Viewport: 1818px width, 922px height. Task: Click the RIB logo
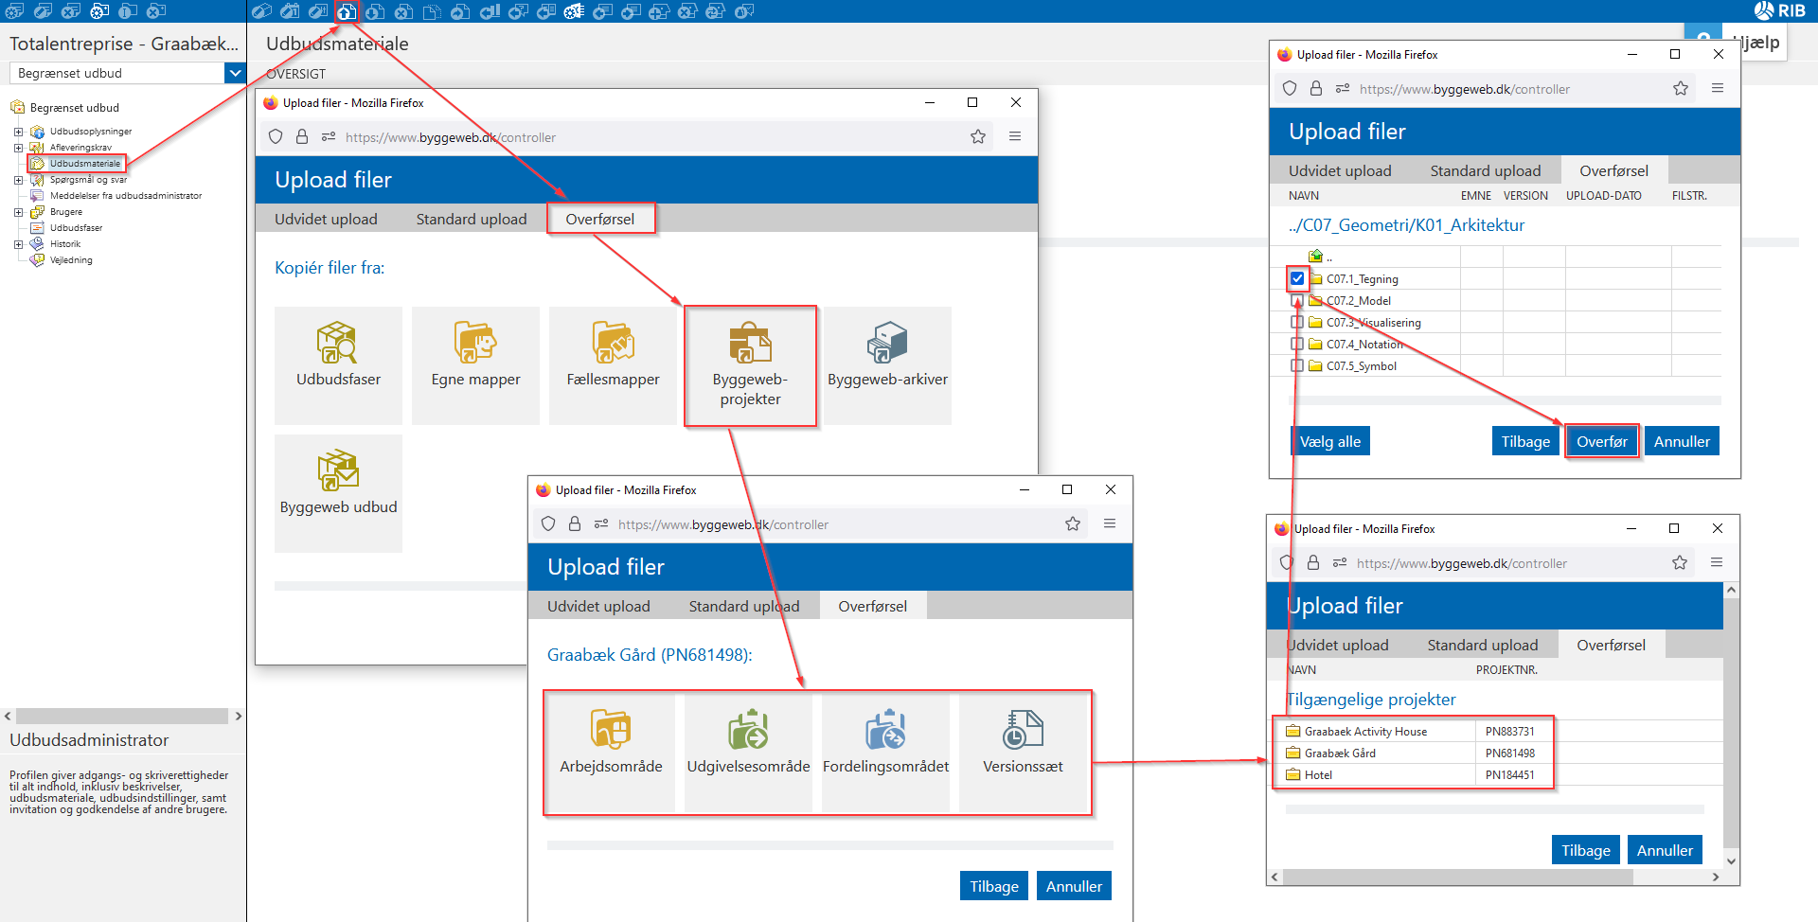1780,10
